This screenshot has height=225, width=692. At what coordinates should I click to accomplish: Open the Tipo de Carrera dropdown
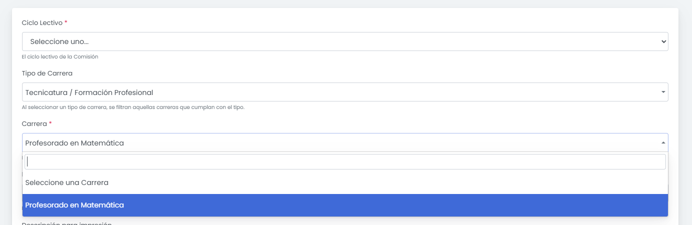[345, 92]
